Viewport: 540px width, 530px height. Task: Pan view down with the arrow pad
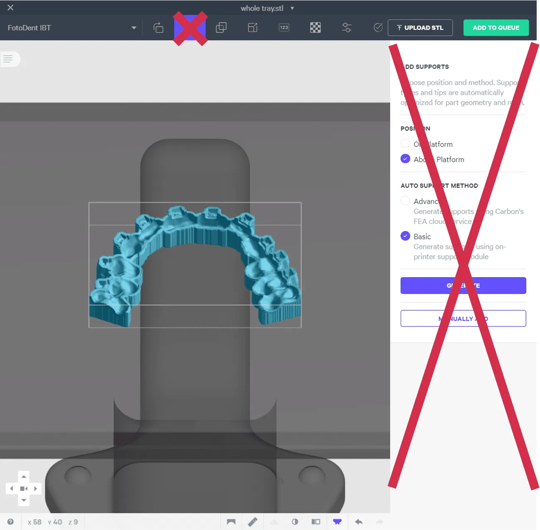24,500
